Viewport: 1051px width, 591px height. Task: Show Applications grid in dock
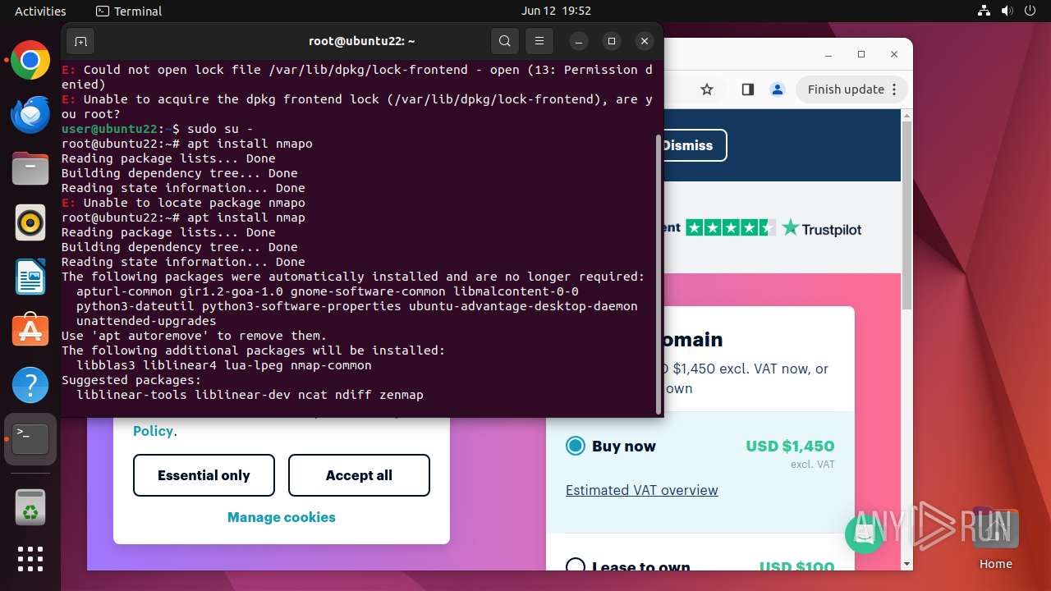point(30,559)
